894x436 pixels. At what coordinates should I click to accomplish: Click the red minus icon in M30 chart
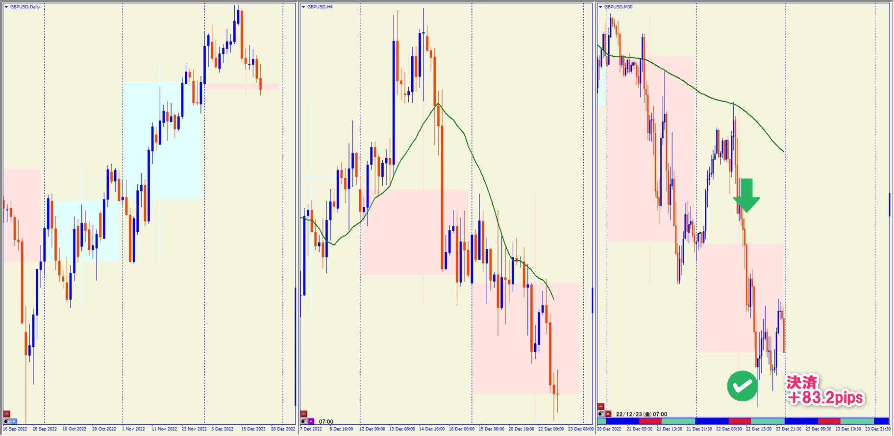(x=601, y=407)
